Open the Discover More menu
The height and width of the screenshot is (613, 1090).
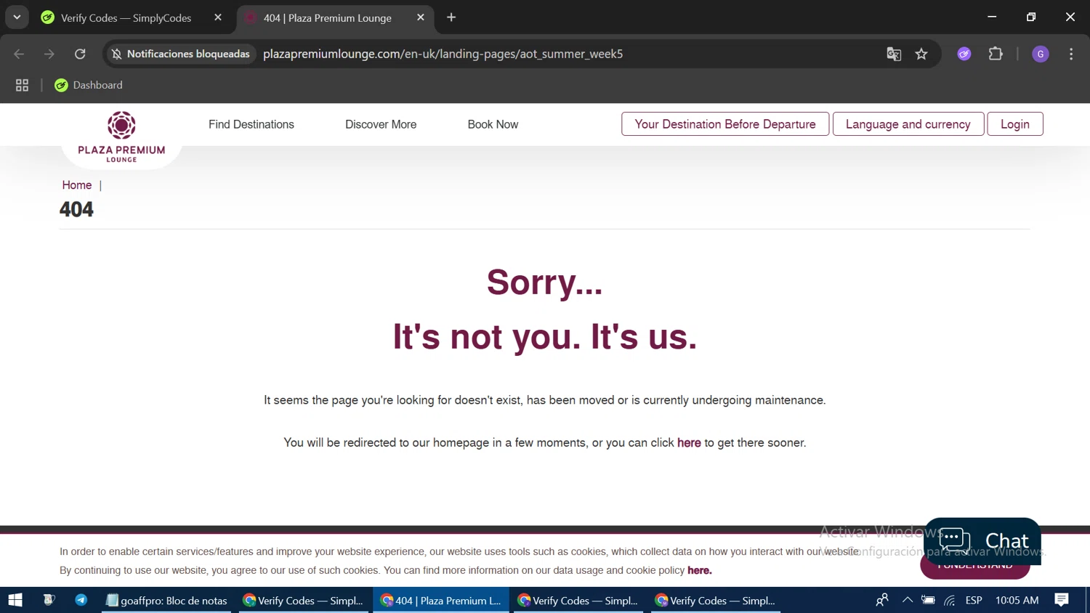click(381, 124)
